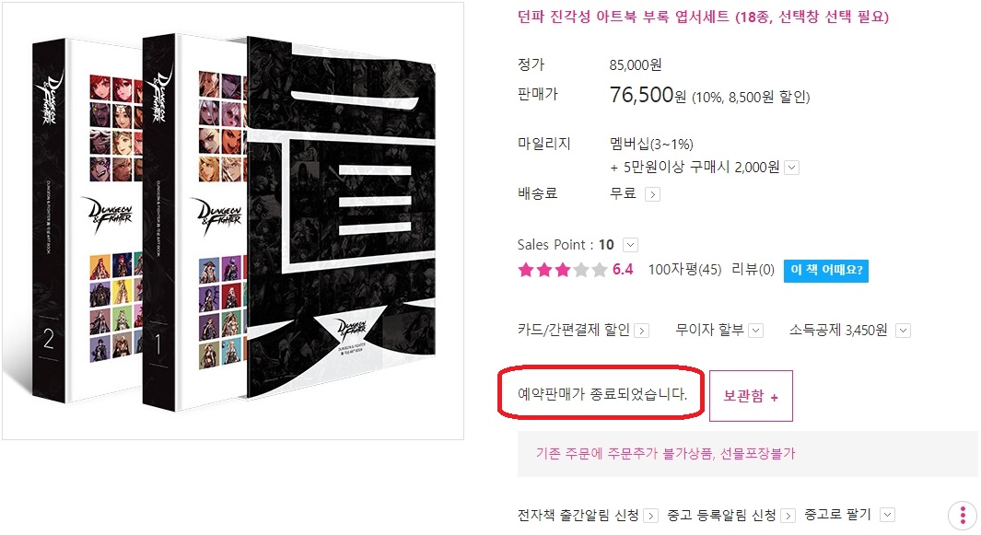Open the 중고 등록알림 신청 arrow icon
Viewport: 981px width, 535px height.
[x=788, y=516]
